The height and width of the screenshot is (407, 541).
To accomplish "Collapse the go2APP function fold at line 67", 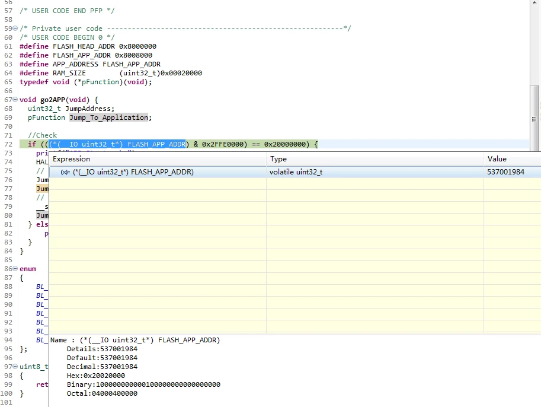I will 15,100.
